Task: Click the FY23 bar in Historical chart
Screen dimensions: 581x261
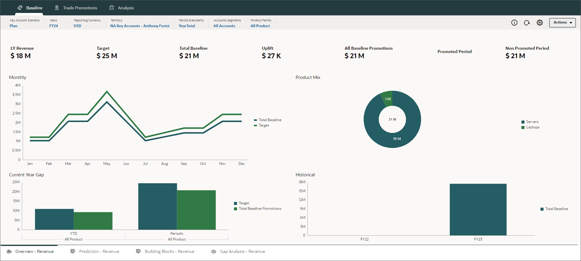Action: pyautogui.click(x=478, y=209)
